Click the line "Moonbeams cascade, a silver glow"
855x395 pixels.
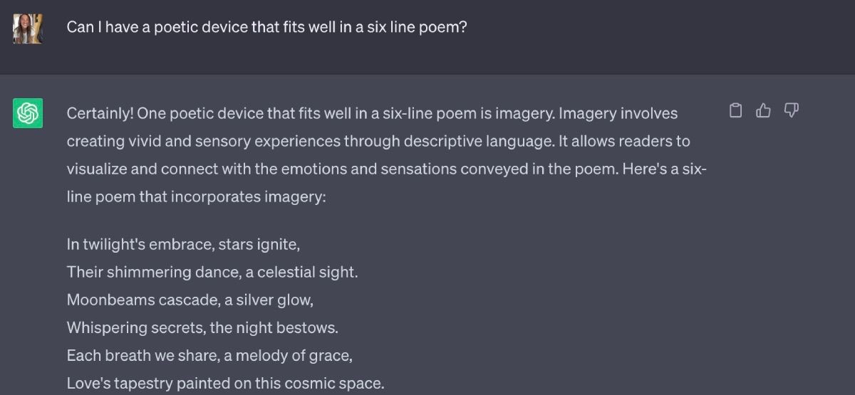(x=190, y=300)
